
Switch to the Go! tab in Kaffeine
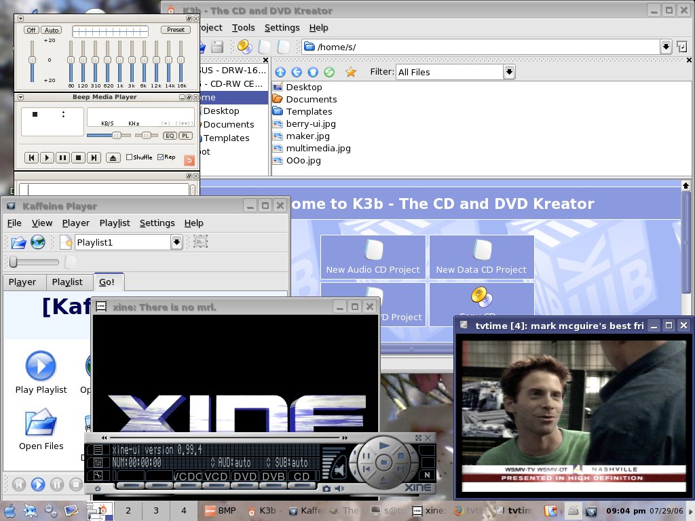(107, 282)
